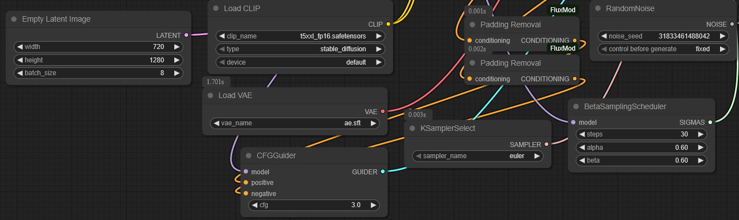Viewport: 739px width, 220px height.
Task: Open the sampler_name euler dropdown
Action: coord(477,156)
